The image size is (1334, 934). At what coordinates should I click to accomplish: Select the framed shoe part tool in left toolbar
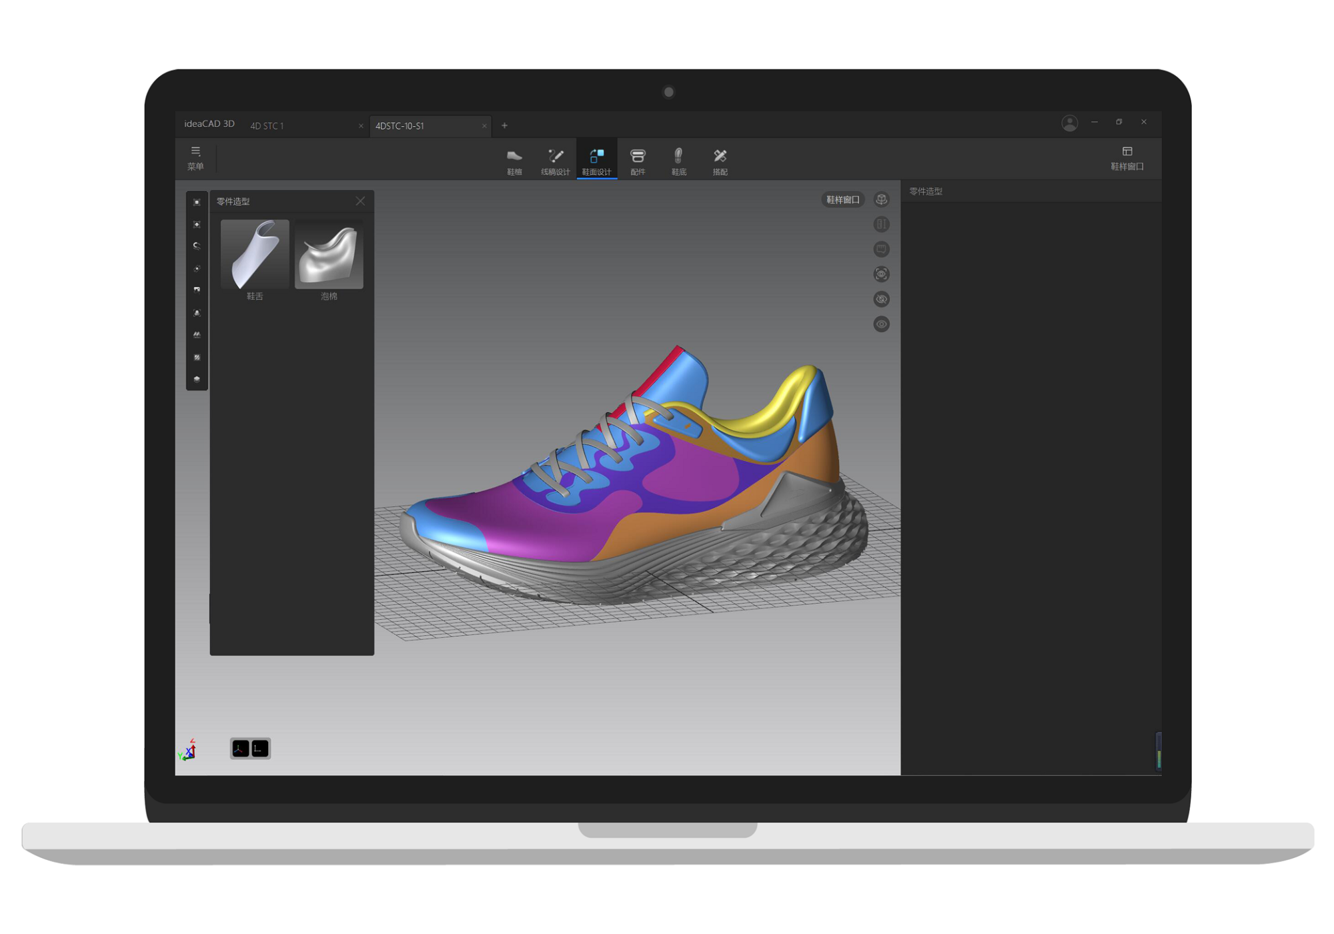tap(197, 312)
